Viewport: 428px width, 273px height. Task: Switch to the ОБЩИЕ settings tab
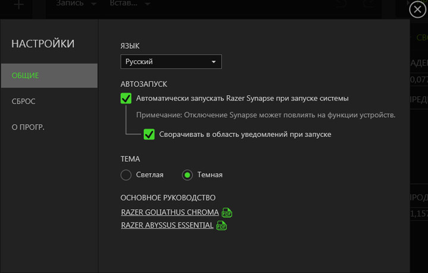pos(49,76)
